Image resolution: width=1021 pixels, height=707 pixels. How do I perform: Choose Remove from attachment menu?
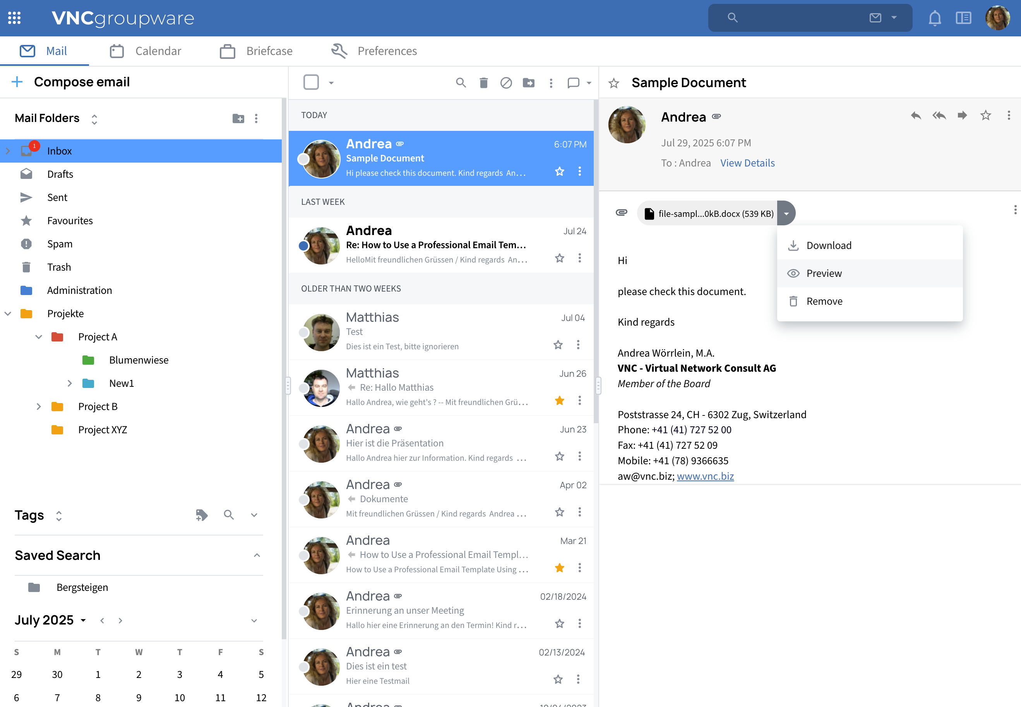click(x=870, y=301)
